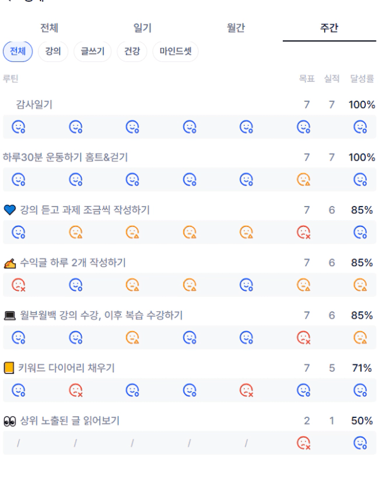Image resolution: width=385 pixels, height=477 pixels.
Task: Click the laptop icon beside 월부월백 강의 수강
Action: coord(10,316)
